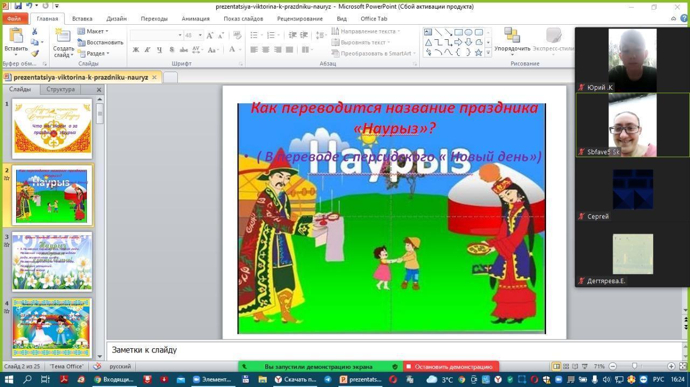Viewport: 690px width, 387px height.
Task: Toggle underline (Ч) formatting
Action: click(159, 50)
